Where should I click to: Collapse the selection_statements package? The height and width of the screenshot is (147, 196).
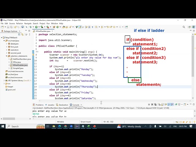click(6, 56)
